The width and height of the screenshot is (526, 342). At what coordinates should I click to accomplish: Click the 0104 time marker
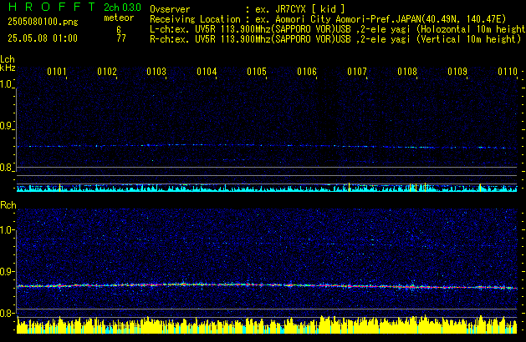click(x=207, y=72)
